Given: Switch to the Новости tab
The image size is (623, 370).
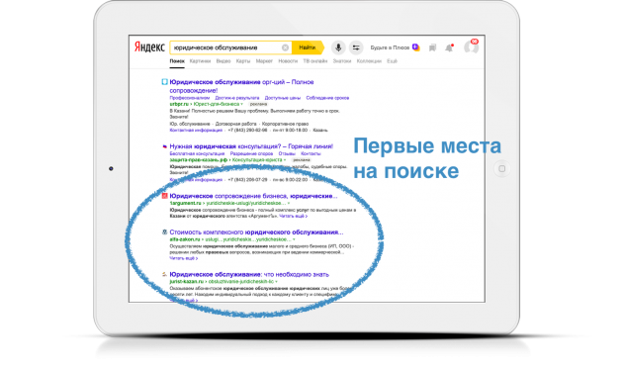Looking at the screenshot, I should [288, 61].
